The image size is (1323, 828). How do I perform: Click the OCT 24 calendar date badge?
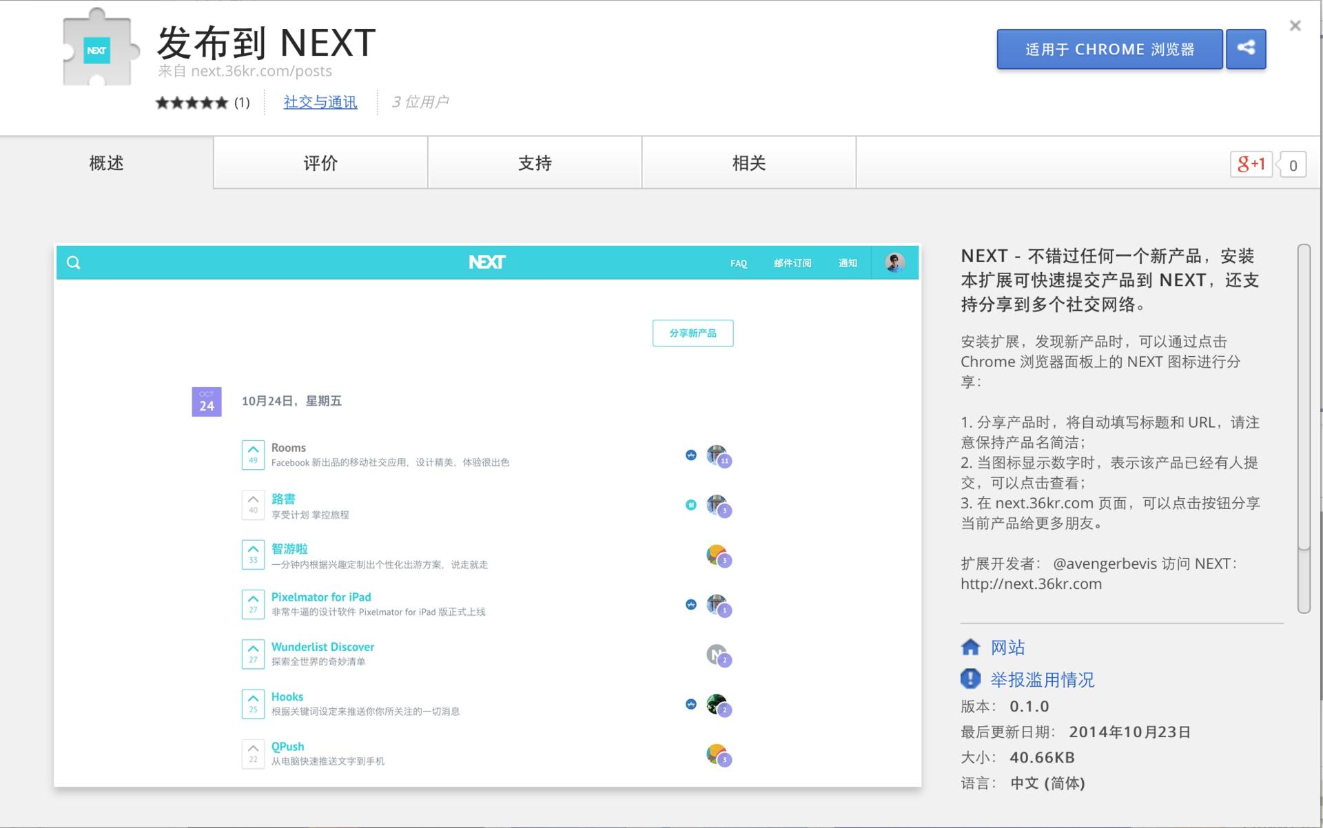click(x=207, y=402)
